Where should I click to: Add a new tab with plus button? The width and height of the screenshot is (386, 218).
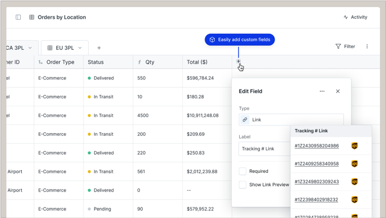point(99,48)
